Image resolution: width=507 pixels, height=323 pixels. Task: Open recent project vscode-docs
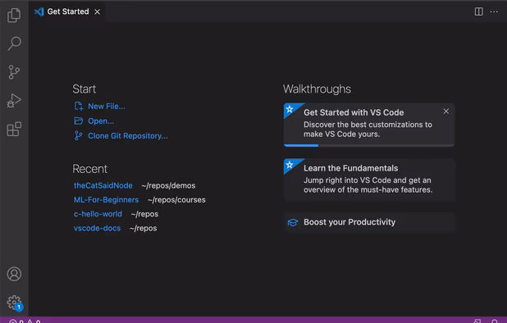(x=97, y=228)
